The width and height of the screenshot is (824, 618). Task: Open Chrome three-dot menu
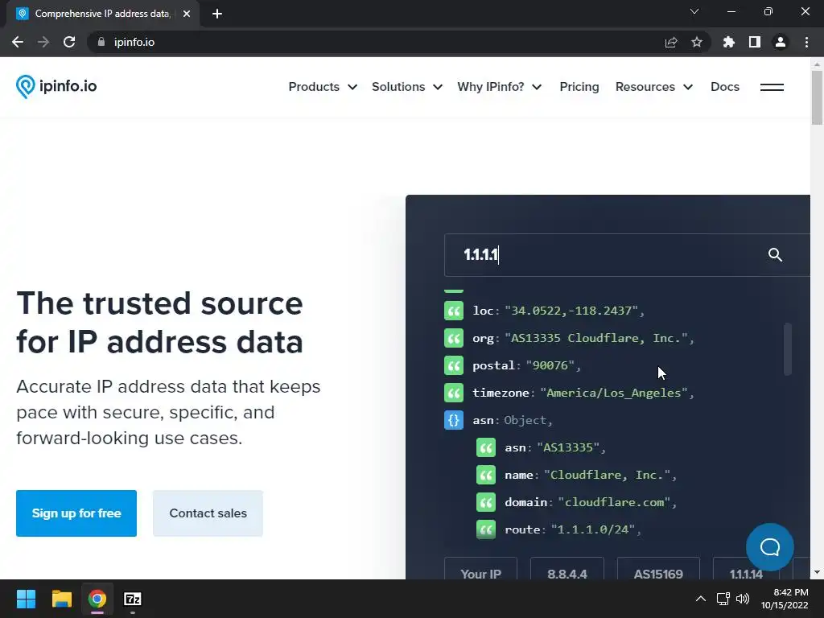[806, 42]
